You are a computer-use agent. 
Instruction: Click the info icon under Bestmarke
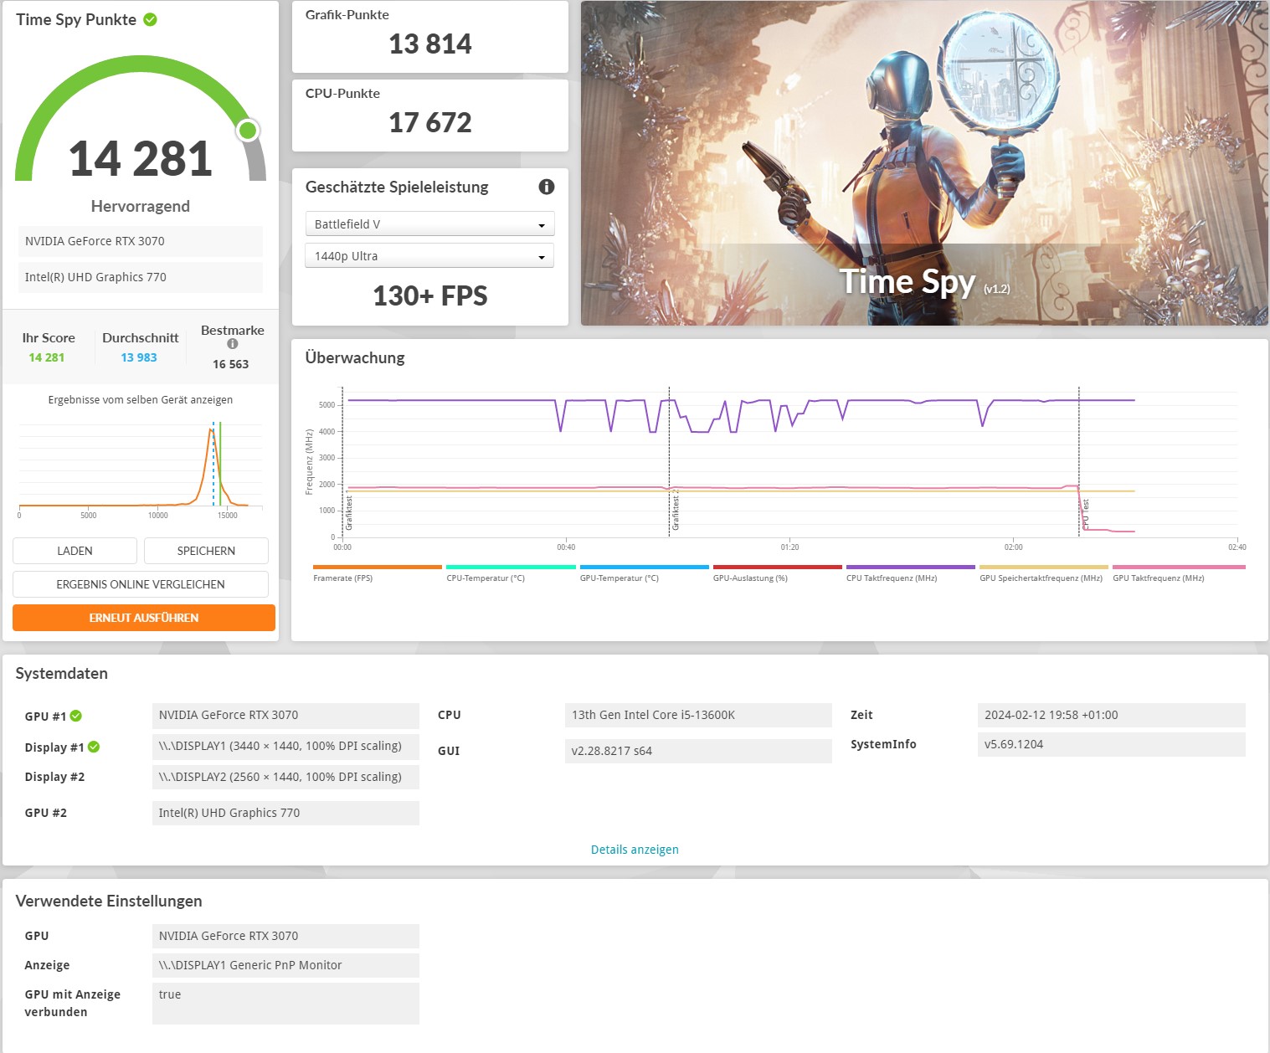click(233, 344)
